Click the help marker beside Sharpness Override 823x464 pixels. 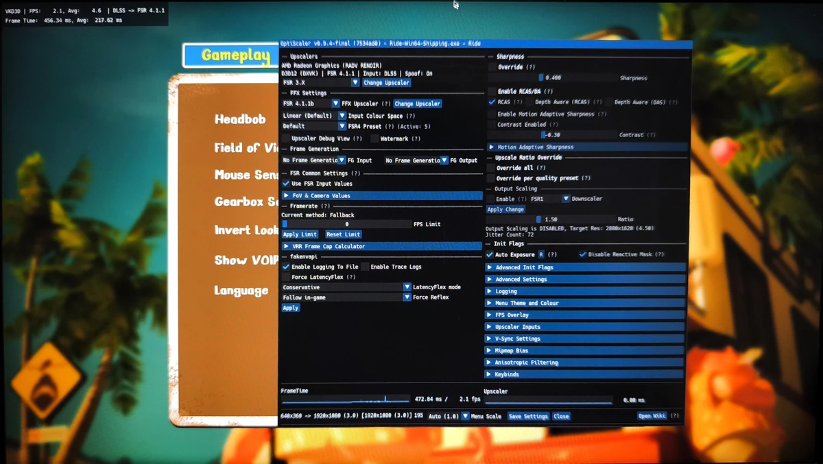(x=530, y=67)
